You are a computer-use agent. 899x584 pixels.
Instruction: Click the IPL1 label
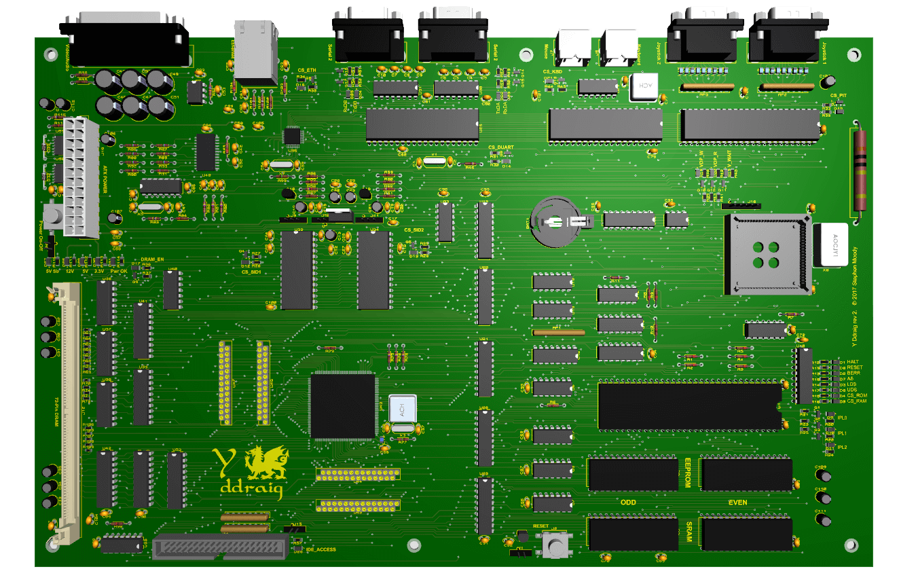click(842, 433)
